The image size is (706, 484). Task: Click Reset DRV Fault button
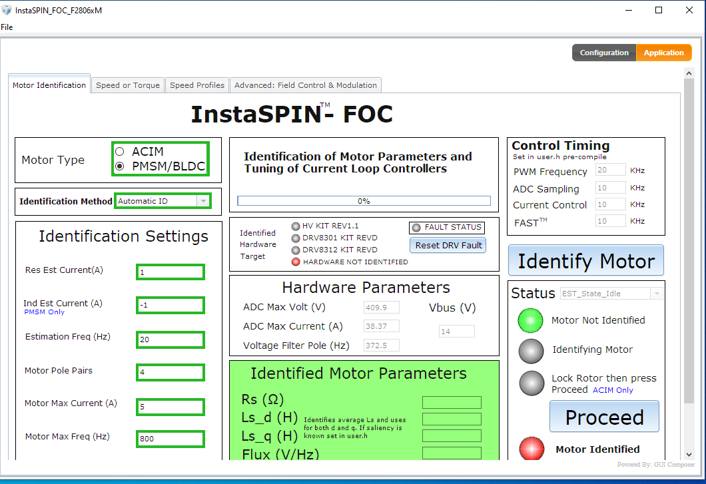(x=448, y=246)
